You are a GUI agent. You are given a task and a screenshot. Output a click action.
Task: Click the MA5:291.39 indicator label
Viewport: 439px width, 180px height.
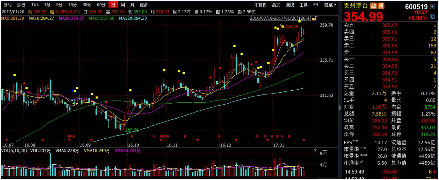pyautogui.click(x=12, y=19)
